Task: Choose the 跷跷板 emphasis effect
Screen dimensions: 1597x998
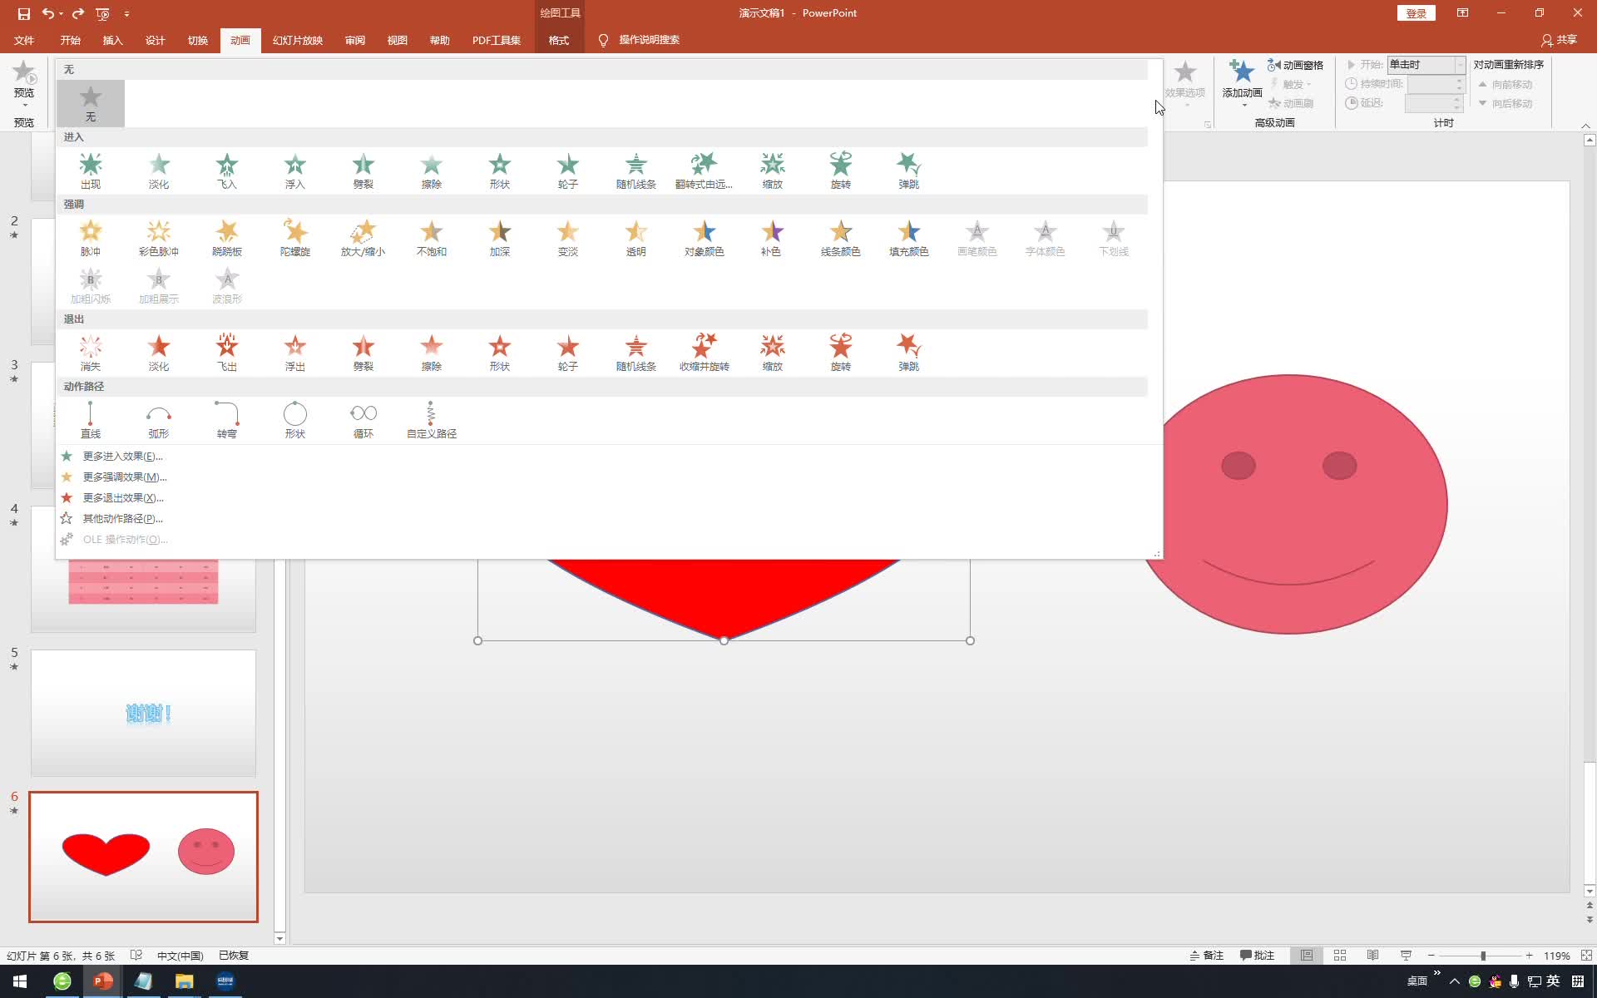Action: [227, 238]
